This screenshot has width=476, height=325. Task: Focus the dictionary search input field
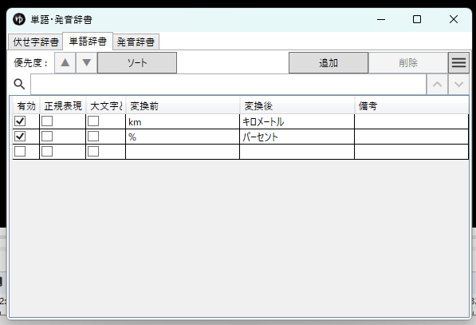click(228, 84)
